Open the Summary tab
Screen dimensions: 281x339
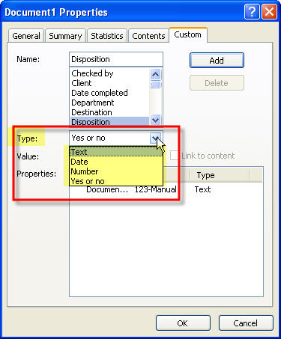65,36
